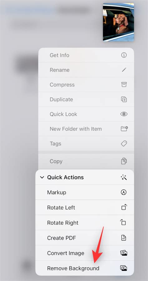Image resolution: width=148 pixels, height=281 pixels.
Task: Click the Duplicate plus-square icon
Action: pyautogui.click(x=124, y=99)
